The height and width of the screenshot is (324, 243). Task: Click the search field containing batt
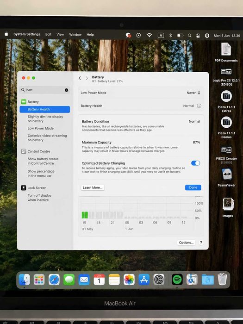click(x=44, y=90)
